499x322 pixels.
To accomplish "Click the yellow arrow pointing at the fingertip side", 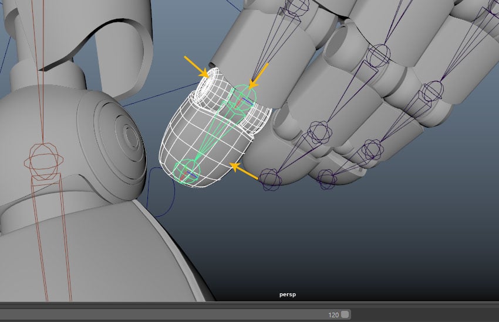I will click(x=244, y=172).
